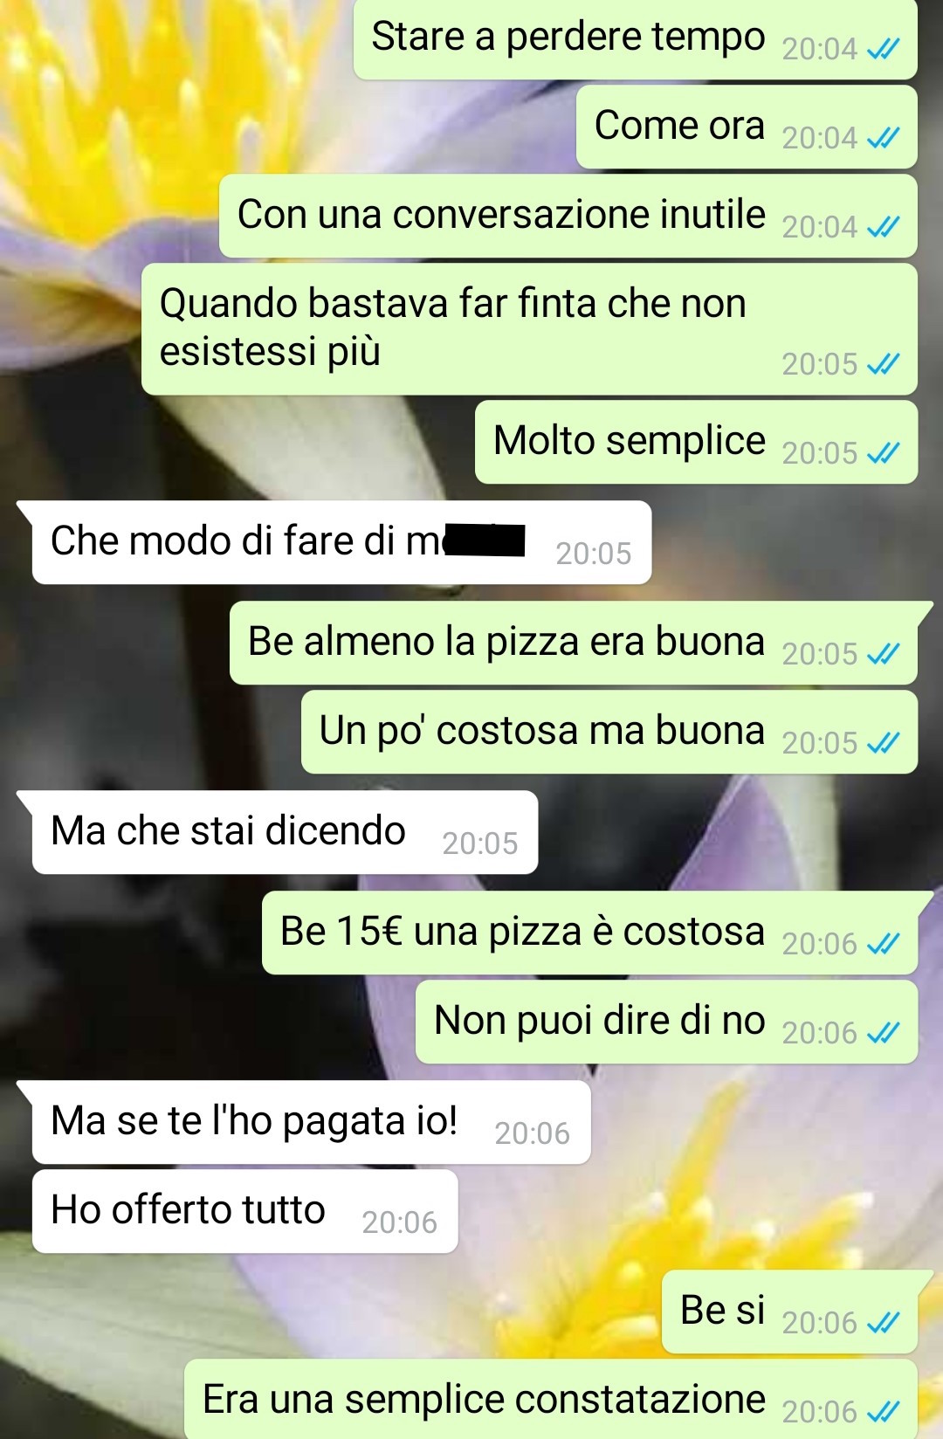Tap the read-receipt ticks on 'Come ora'
943x1439 pixels.
pyautogui.click(x=883, y=138)
